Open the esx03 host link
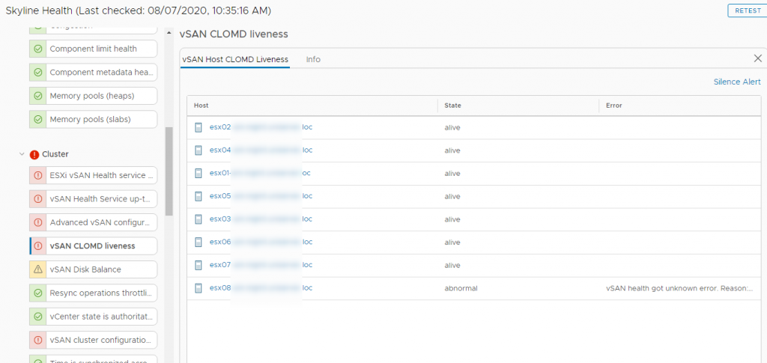 261,219
